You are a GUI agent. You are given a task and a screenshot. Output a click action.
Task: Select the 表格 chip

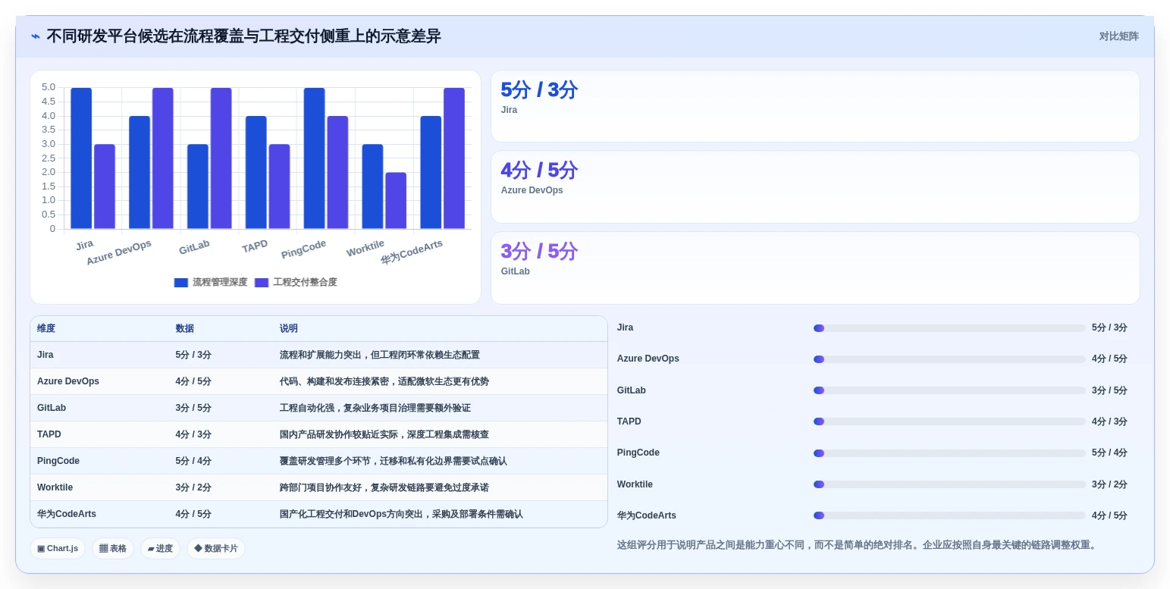click(113, 548)
